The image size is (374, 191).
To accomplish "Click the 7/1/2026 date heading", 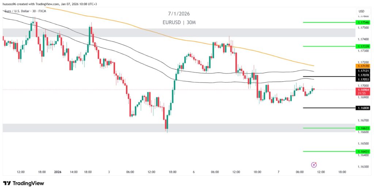I will pos(179,14).
